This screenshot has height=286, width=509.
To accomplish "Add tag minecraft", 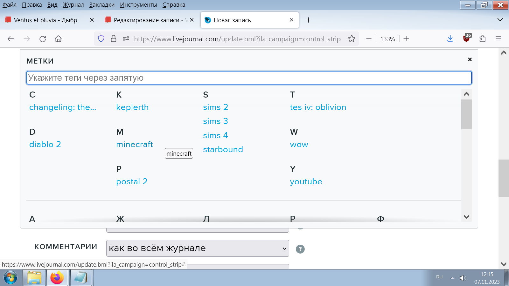I will pyautogui.click(x=135, y=144).
